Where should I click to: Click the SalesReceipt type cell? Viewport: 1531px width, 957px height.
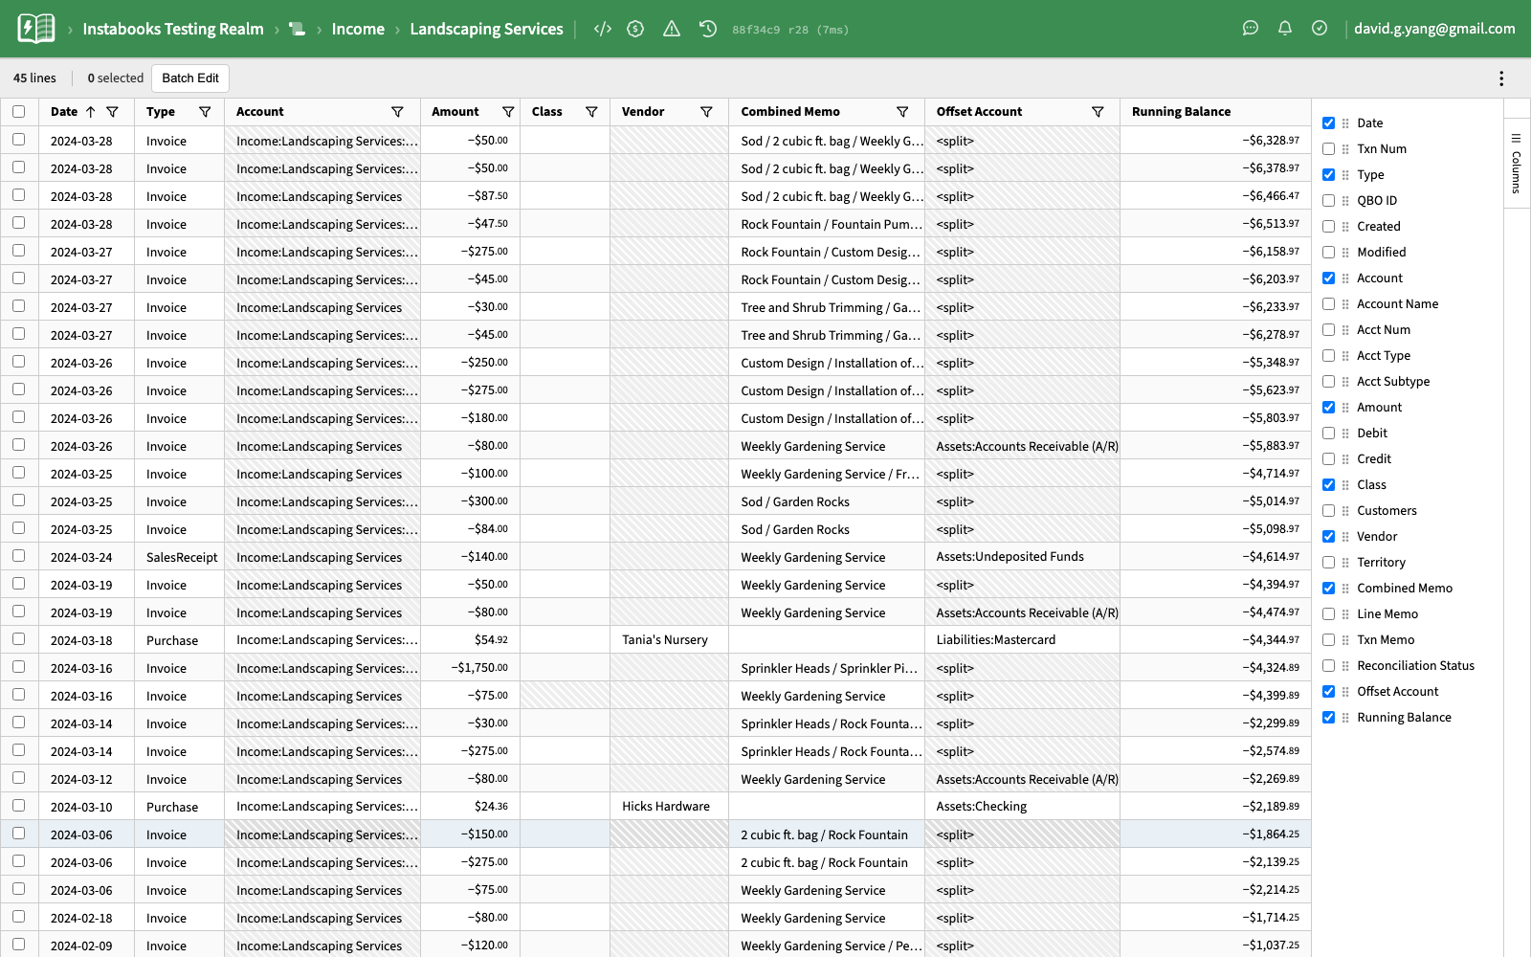pyautogui.click(x=180, y=557)
